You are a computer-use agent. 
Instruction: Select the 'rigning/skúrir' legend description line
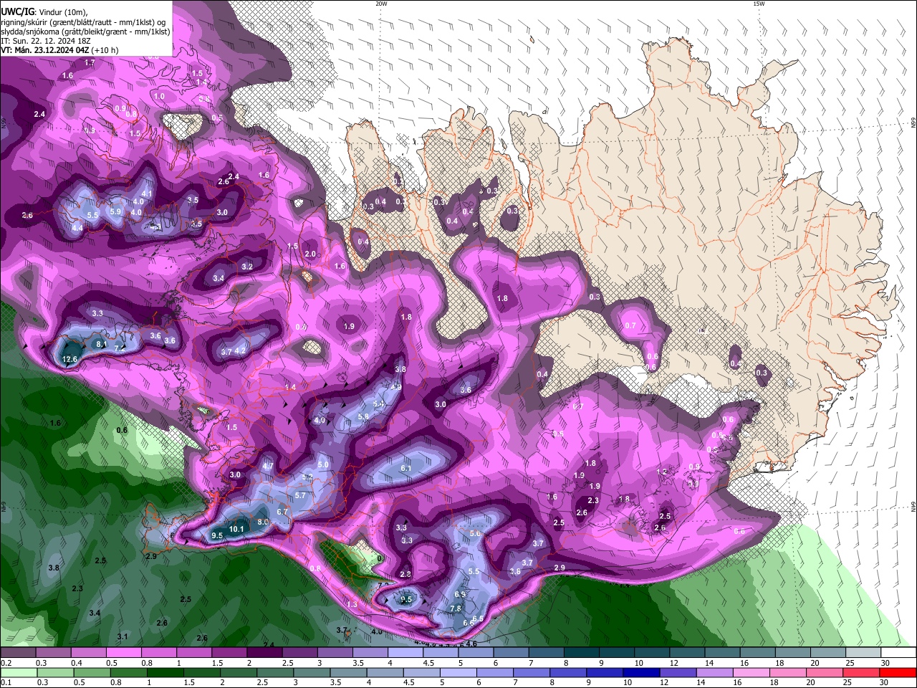[x=85, y=22]
